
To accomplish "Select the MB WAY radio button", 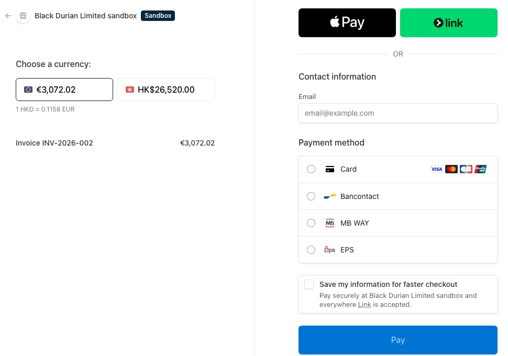I will point(311,223).
